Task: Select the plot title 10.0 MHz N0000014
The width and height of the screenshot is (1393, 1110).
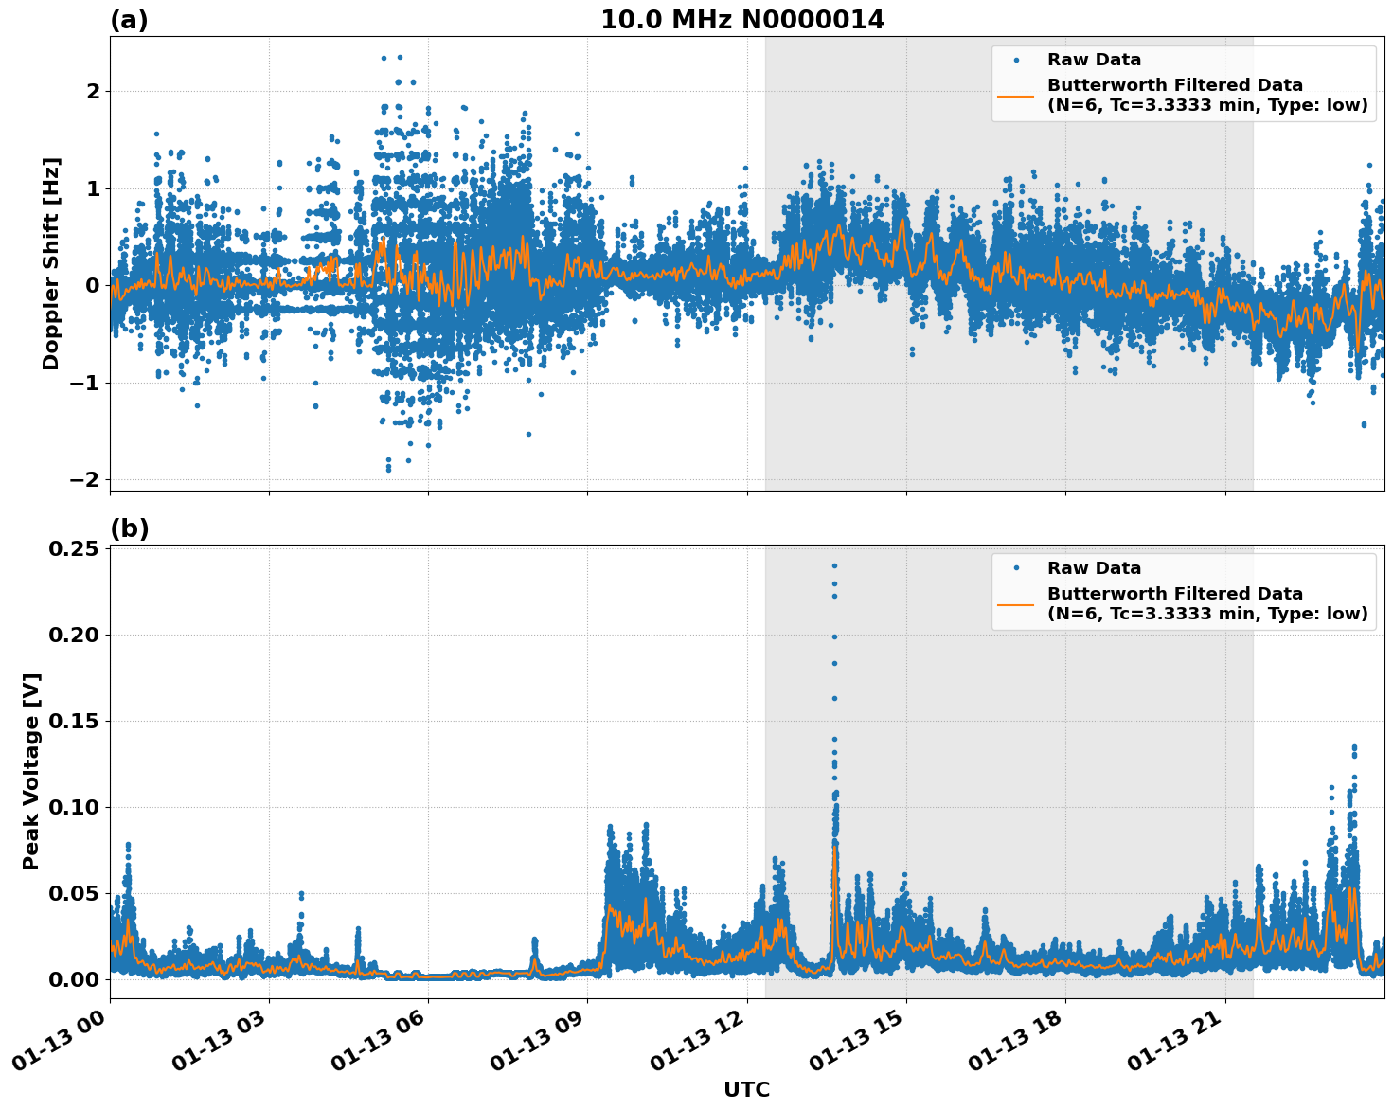Action: point(741,17)
